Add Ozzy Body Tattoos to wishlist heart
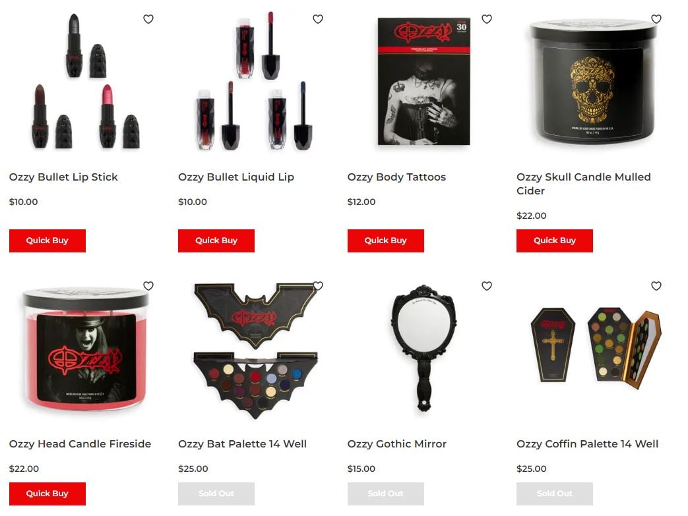Image resolution: width=688 pixels, height=516 pixels. 487,19
